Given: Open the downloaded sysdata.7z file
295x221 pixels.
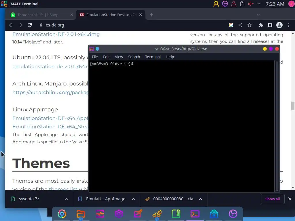Looking at the screenshot, I should click(29, 199).
